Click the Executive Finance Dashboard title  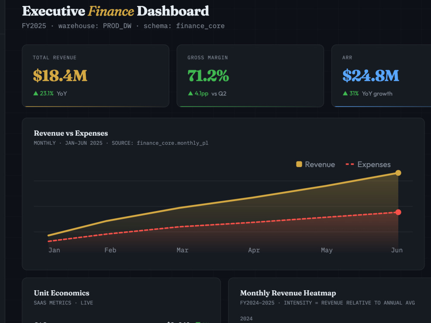click(116, 11)
